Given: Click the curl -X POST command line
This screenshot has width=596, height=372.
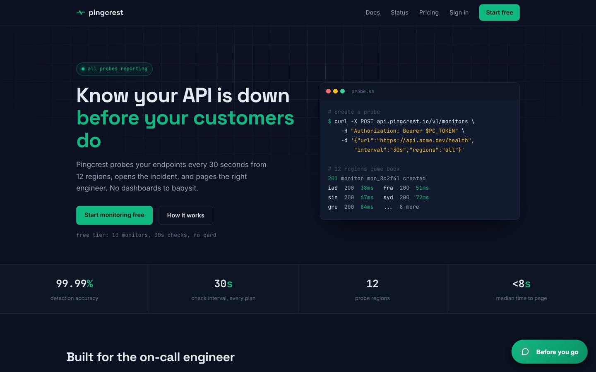Looking at the screenshot, I should [x=401, y=122].
